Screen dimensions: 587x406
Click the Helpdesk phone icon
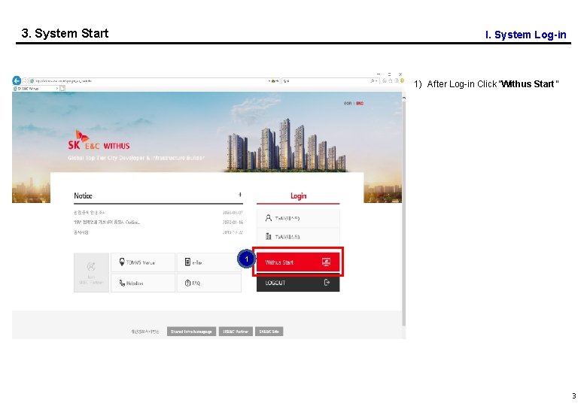coord(122,283)
